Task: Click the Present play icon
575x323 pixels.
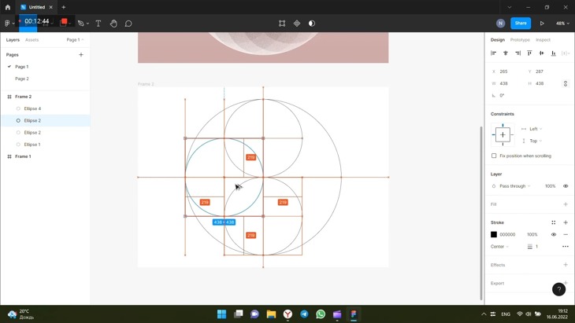Action: (x=542, y=24)
